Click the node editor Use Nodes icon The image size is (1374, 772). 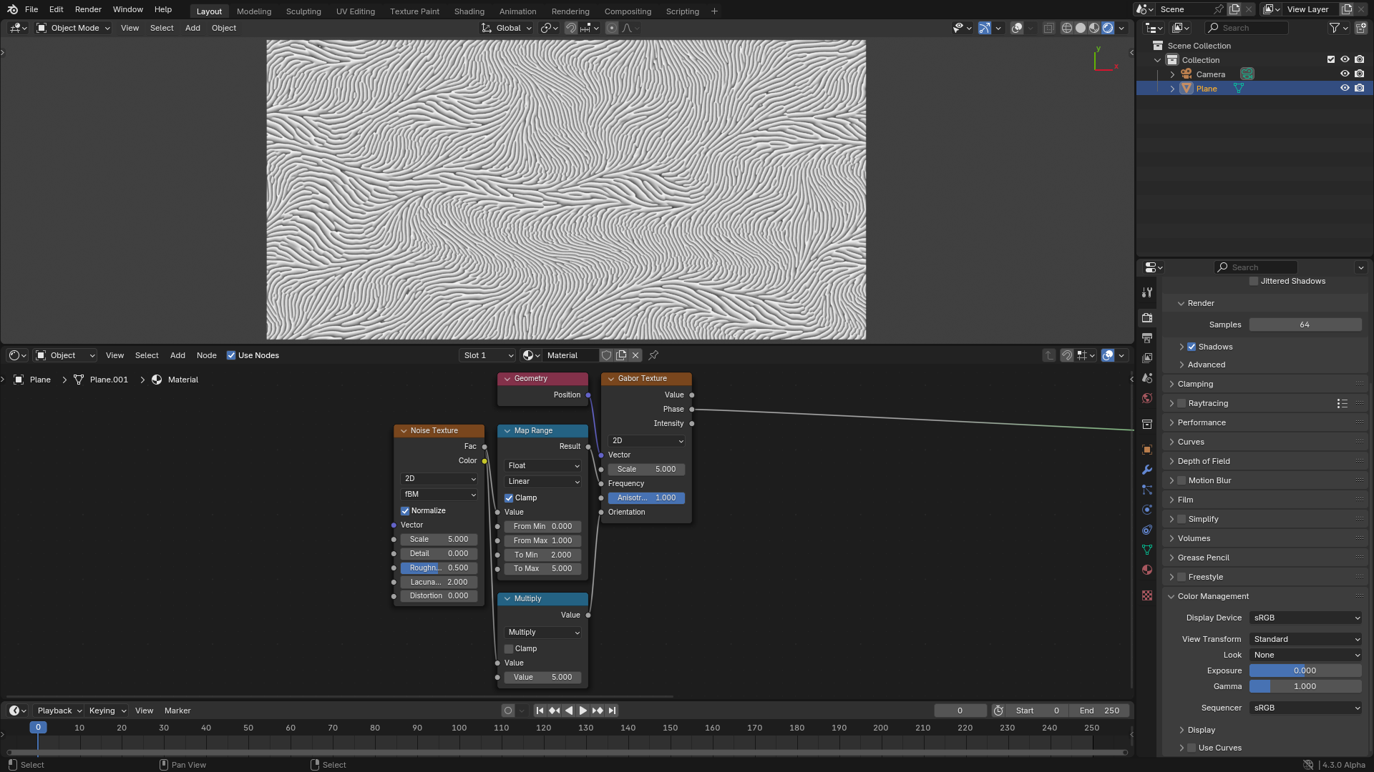[x=230, y=355]
